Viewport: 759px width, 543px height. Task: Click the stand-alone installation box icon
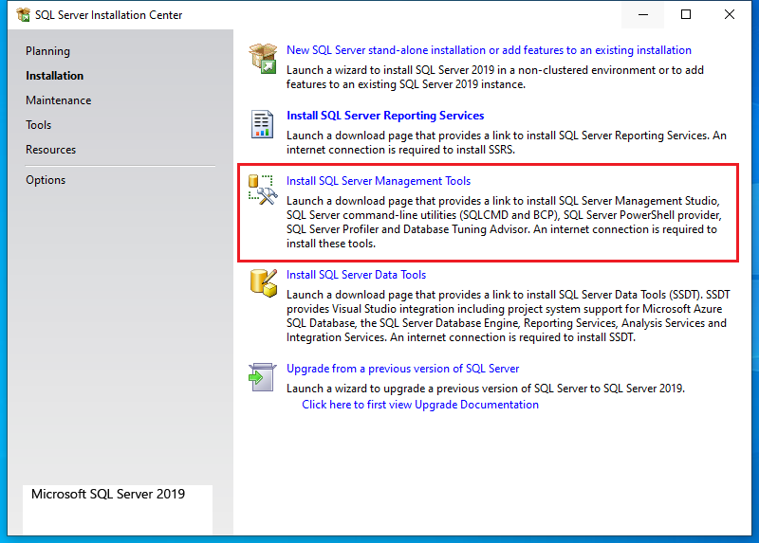tap(263, 58)
